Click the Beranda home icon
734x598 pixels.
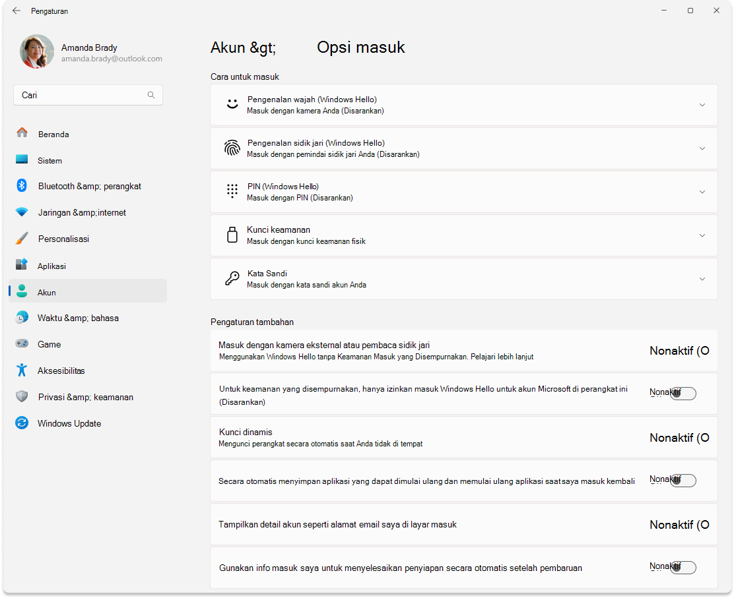point(22,133)
